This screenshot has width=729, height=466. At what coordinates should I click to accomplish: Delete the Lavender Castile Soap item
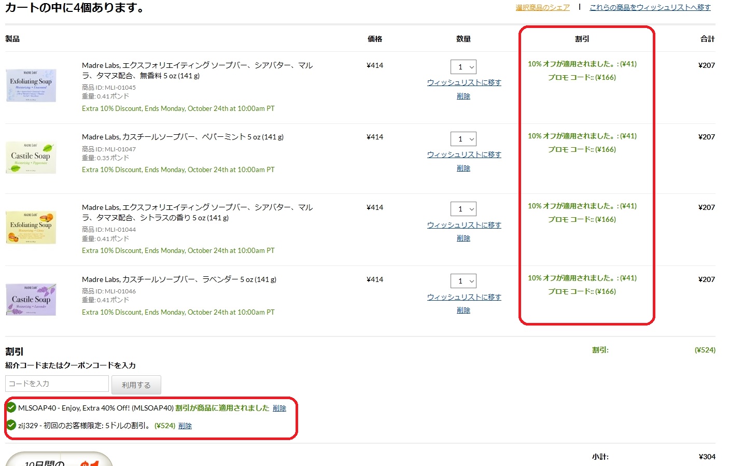point(464,310)
